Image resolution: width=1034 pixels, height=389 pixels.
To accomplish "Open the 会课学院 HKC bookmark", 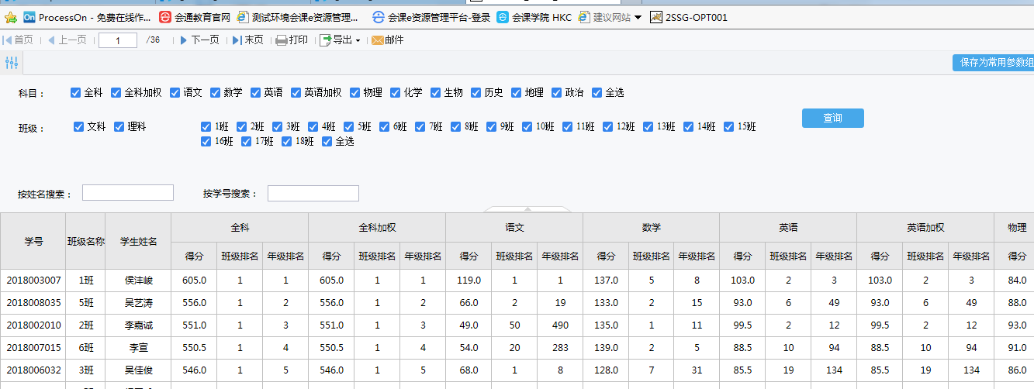I will click(x=534, y=17).
